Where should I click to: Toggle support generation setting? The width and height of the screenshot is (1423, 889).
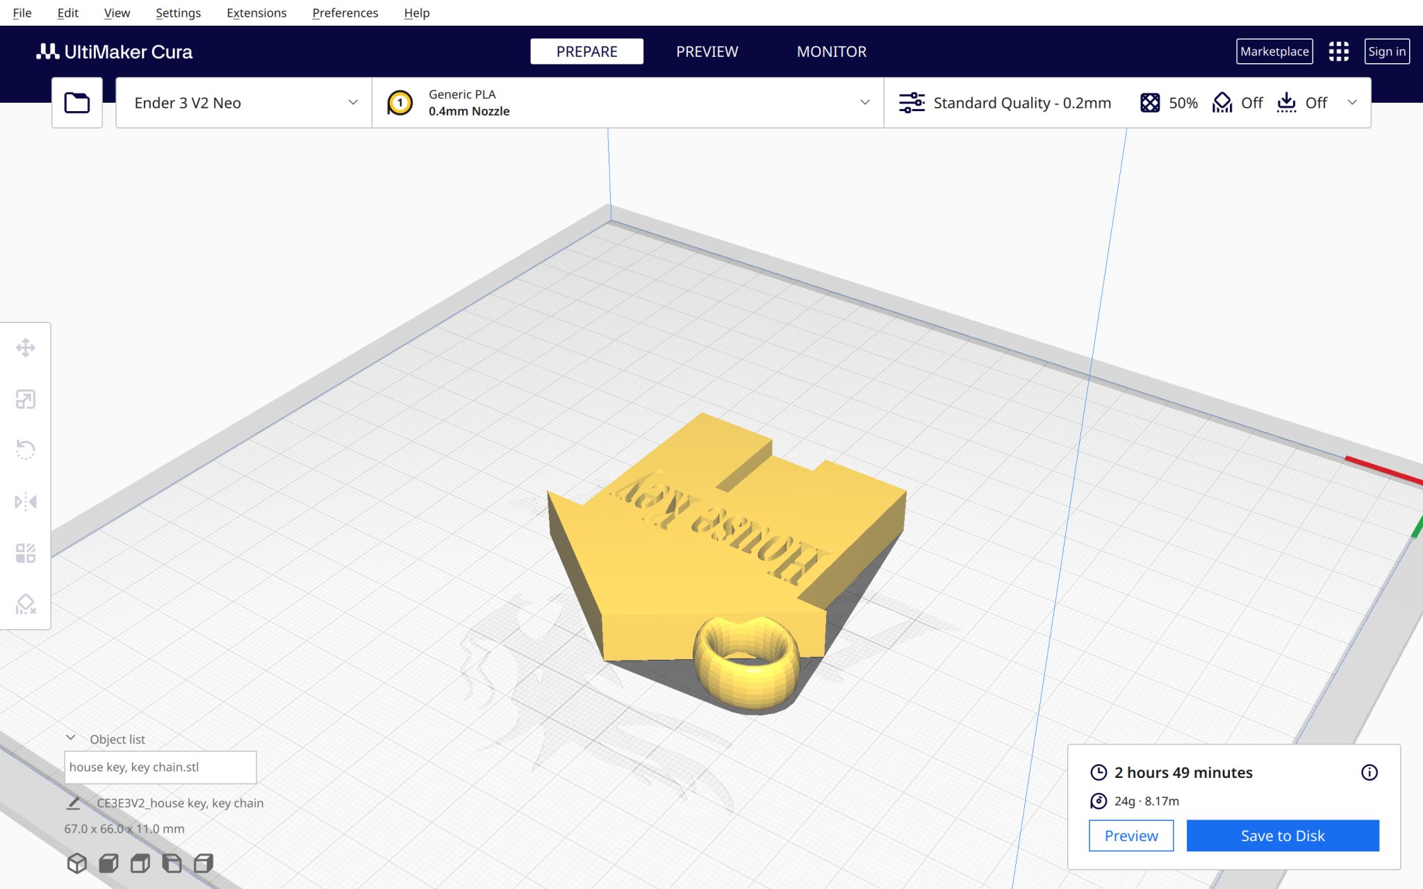pos(1237,102)
